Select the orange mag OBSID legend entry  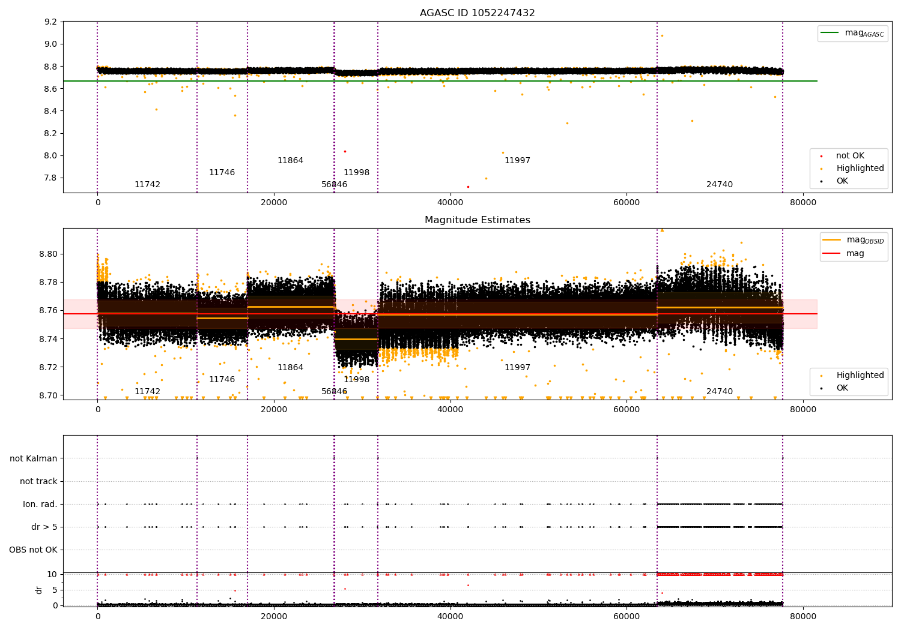tap(853, 240)
